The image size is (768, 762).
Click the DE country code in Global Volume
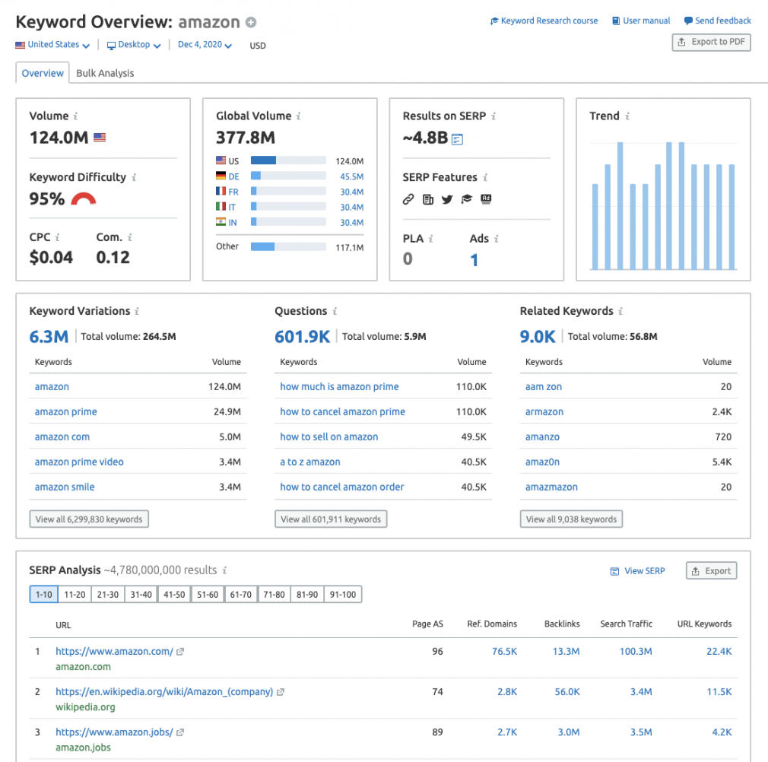pos(233,176)
